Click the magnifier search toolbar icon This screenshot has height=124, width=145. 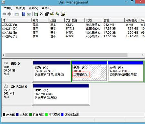click(57, 14)
